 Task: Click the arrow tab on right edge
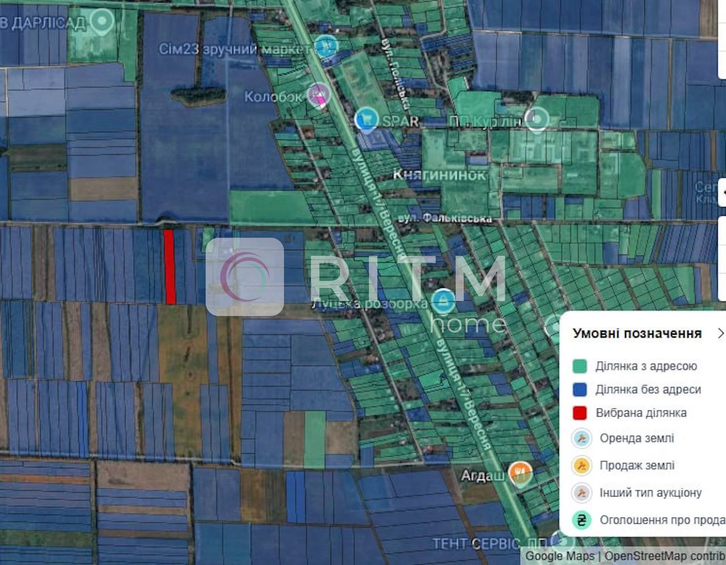(x=722, y=192)
